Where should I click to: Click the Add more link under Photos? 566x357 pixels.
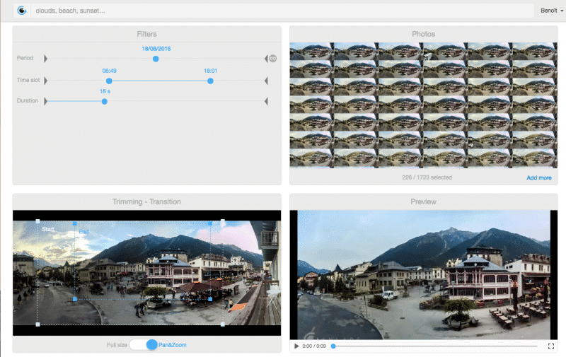point(538,177)
